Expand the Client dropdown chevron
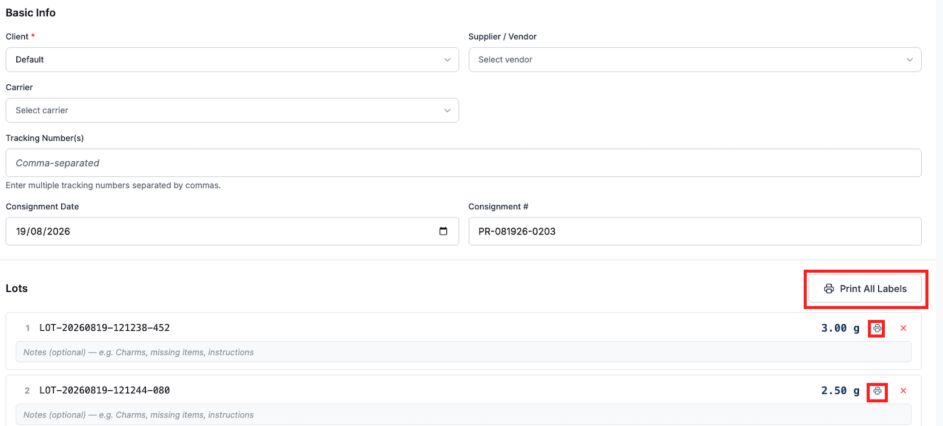 (447, 60)
